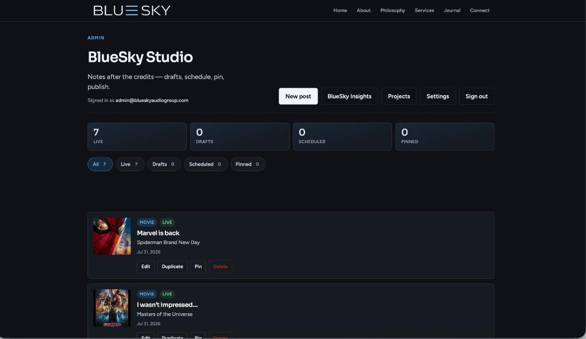This screenshot has height=339, width=586.
Task: Filter posts by Scheduled pill
Action: [205, 164]
